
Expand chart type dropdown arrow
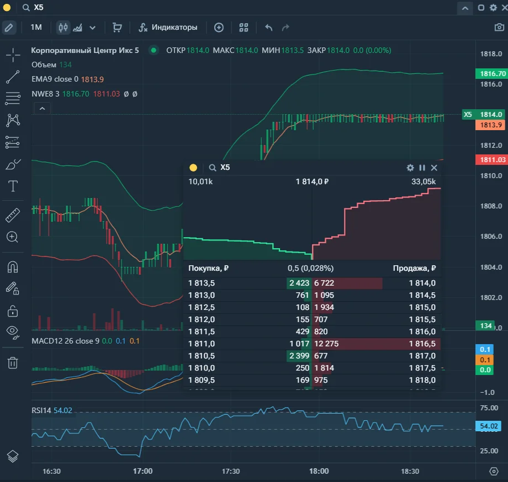pyautogui.click(x=92, y=28)
